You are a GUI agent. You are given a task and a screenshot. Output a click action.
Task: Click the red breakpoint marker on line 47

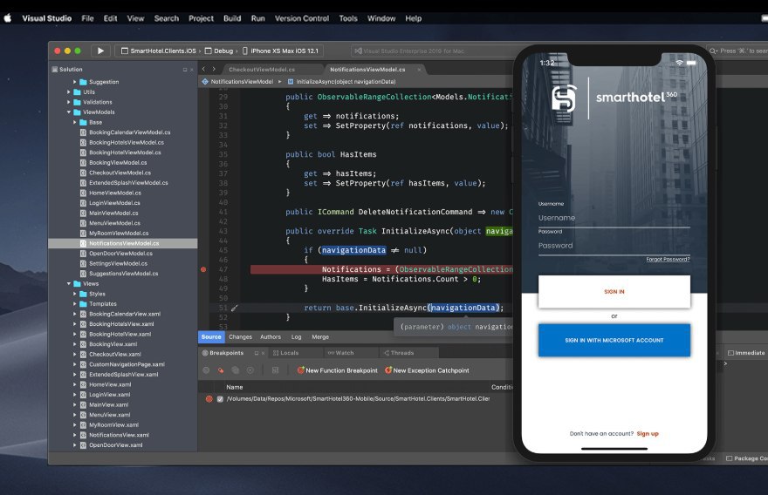203,269
